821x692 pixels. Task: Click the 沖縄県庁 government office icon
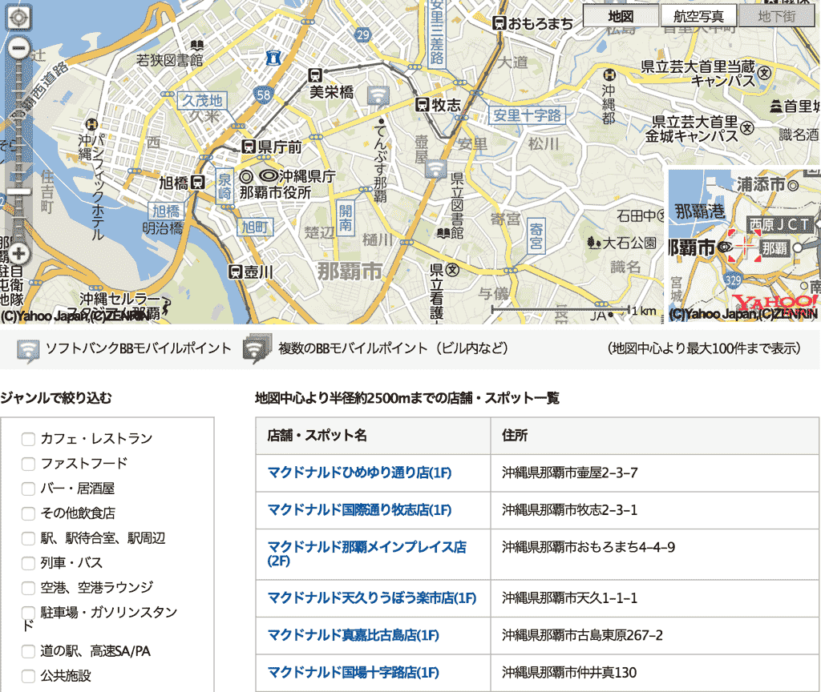coord(269,175)
